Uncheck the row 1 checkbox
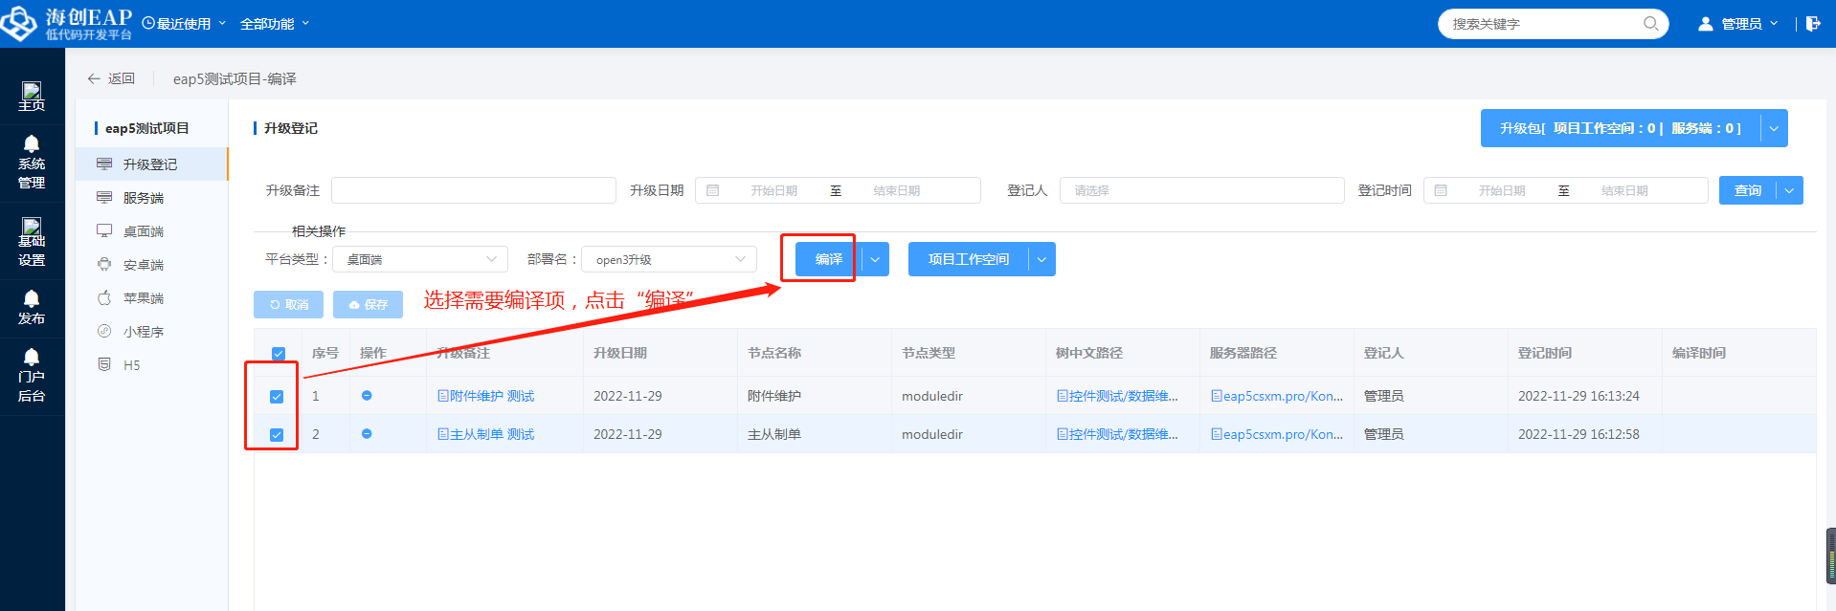 (x=277, y=397)
